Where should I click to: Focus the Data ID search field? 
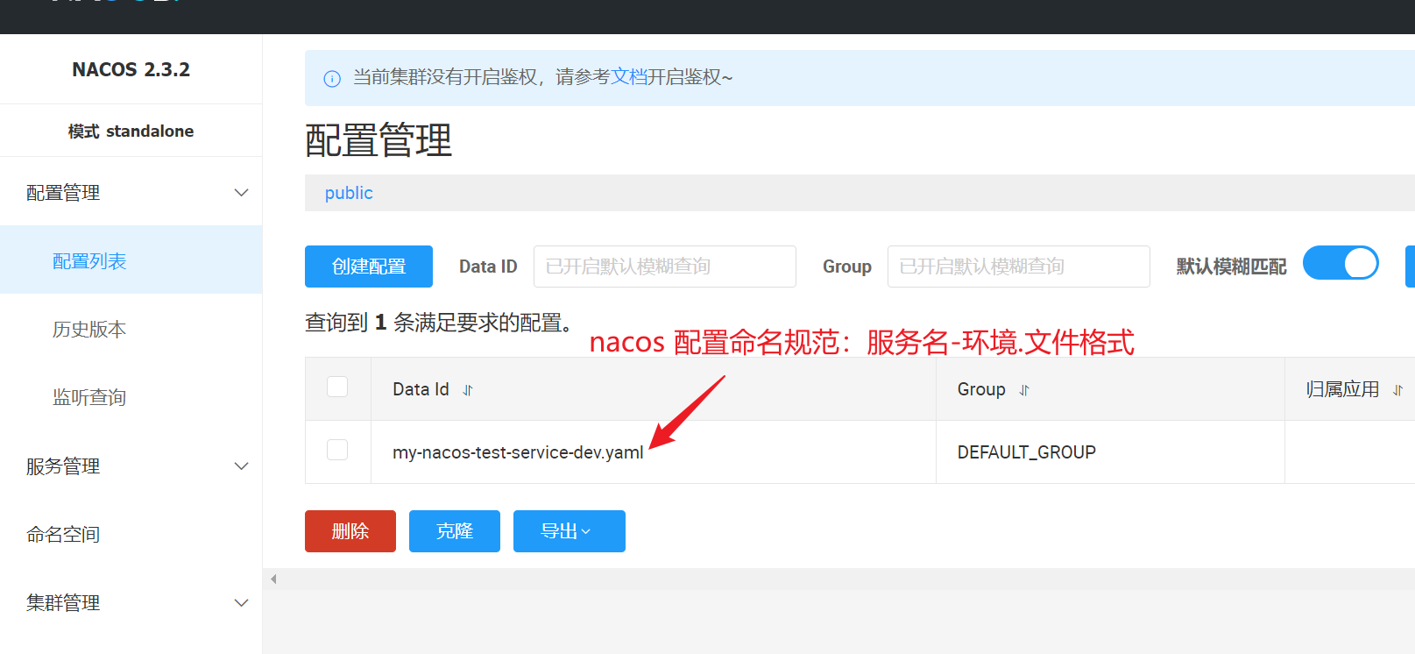[x=665, y=267]
